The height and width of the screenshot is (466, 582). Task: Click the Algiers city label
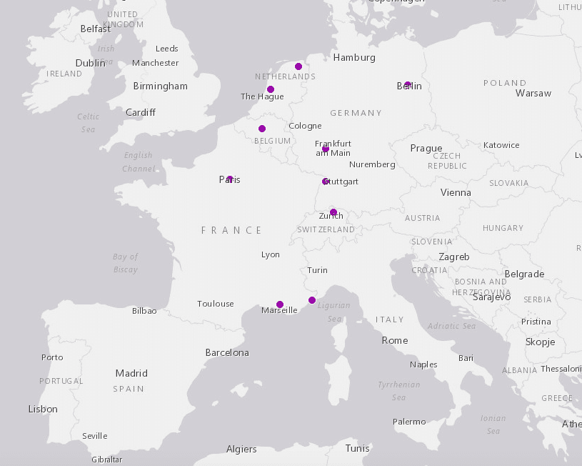tap(241, 450)
